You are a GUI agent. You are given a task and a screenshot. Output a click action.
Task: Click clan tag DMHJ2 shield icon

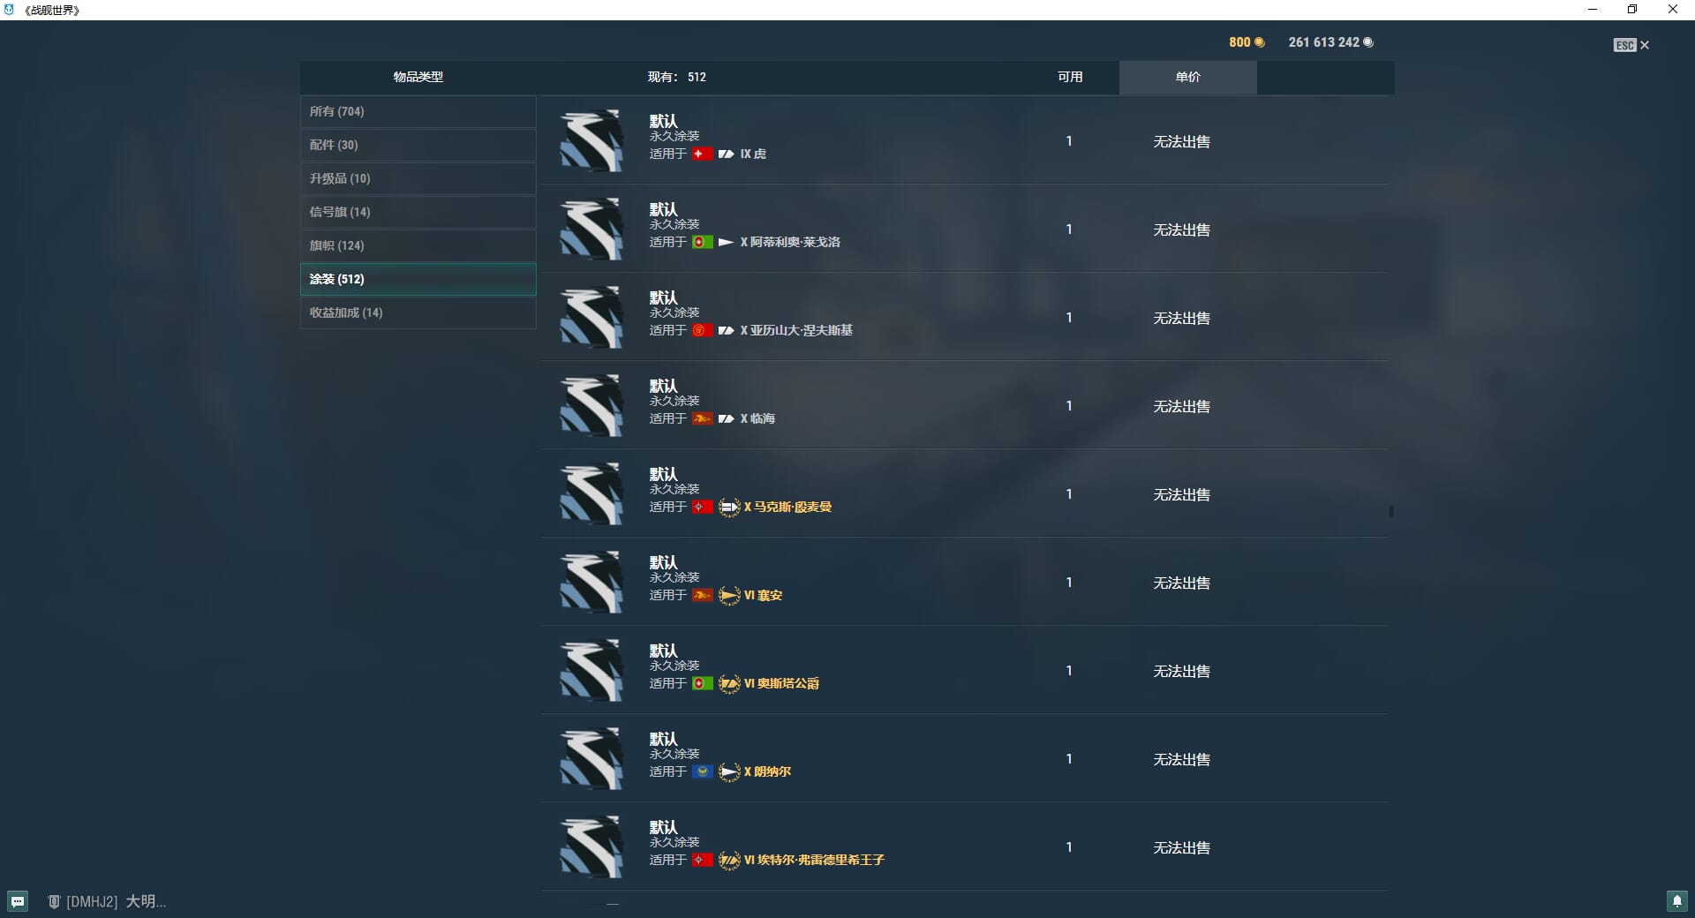(54, 901)
